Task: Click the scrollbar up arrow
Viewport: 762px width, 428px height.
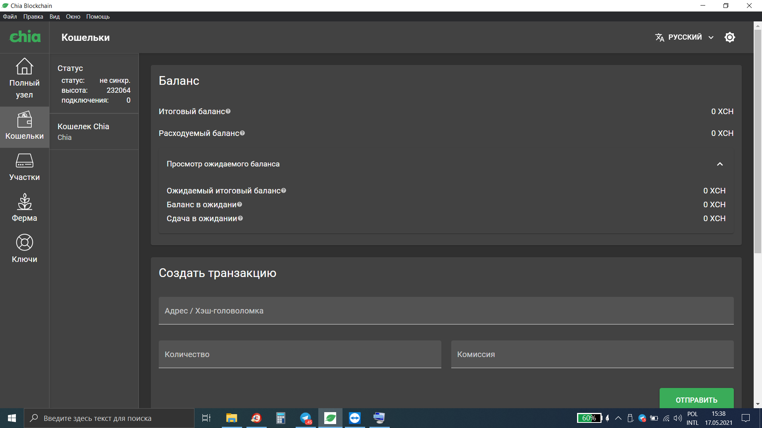Action: 758,25
